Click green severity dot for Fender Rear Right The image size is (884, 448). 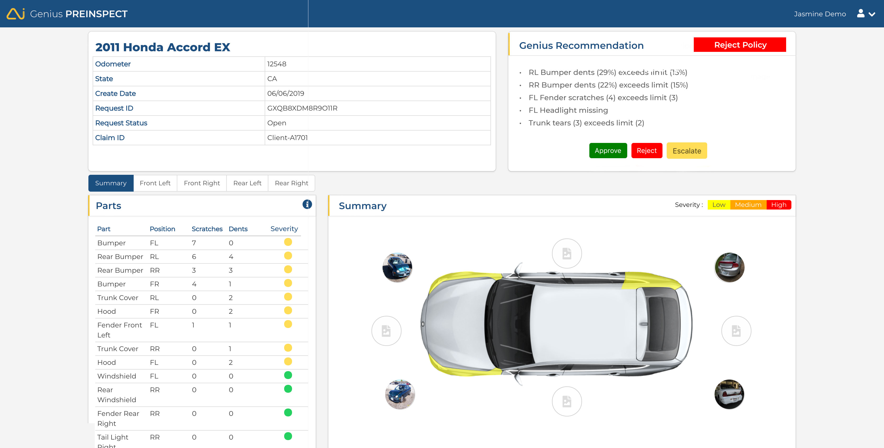point(288,413)
